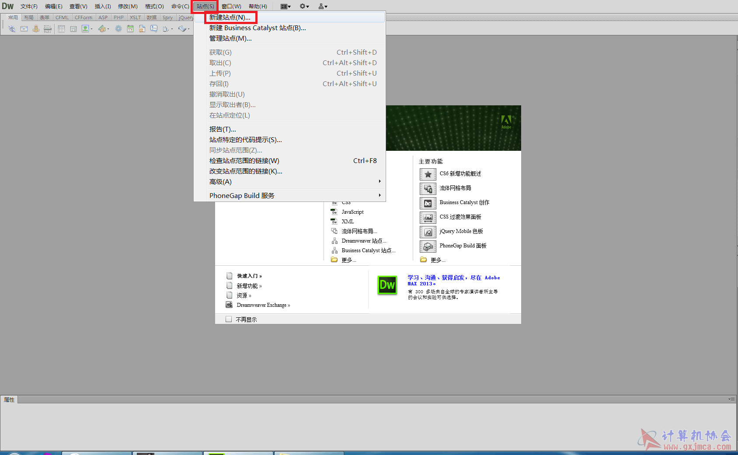Screen dimensions: 738x455
Task: Click the 快速入门 link
Action: click(249, 276)
